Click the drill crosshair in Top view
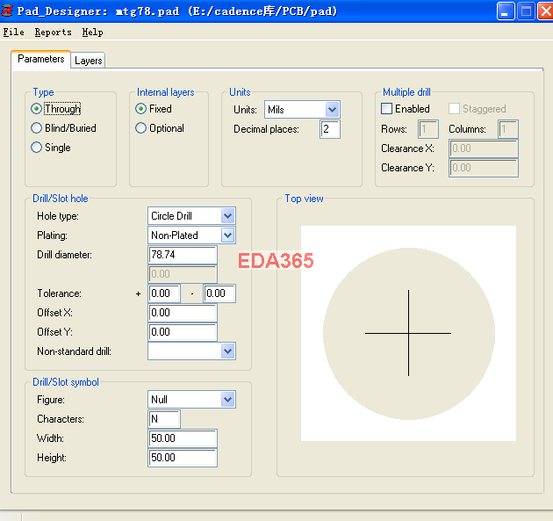Viewport: 553px width, 521px height. tap(408, 334)
